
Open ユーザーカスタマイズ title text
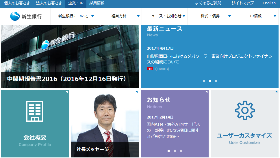click(x=244, y=136)
